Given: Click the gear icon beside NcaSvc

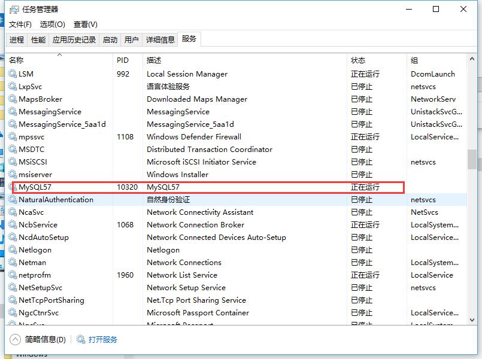Looking at the screenshot, I should tap(13, 212).
